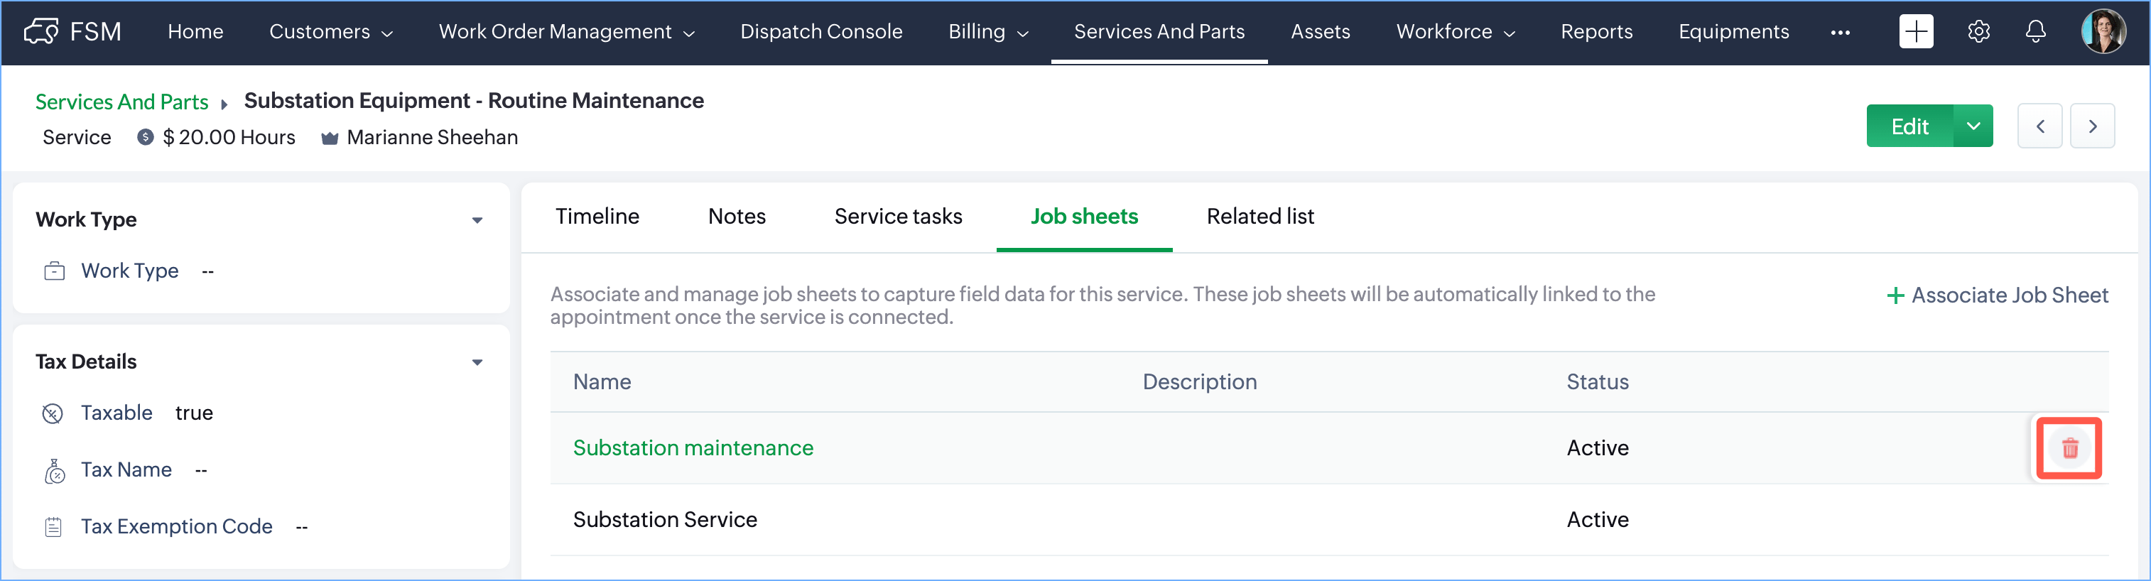Delete the Substation maintenance job sheet

point(2069,448)
